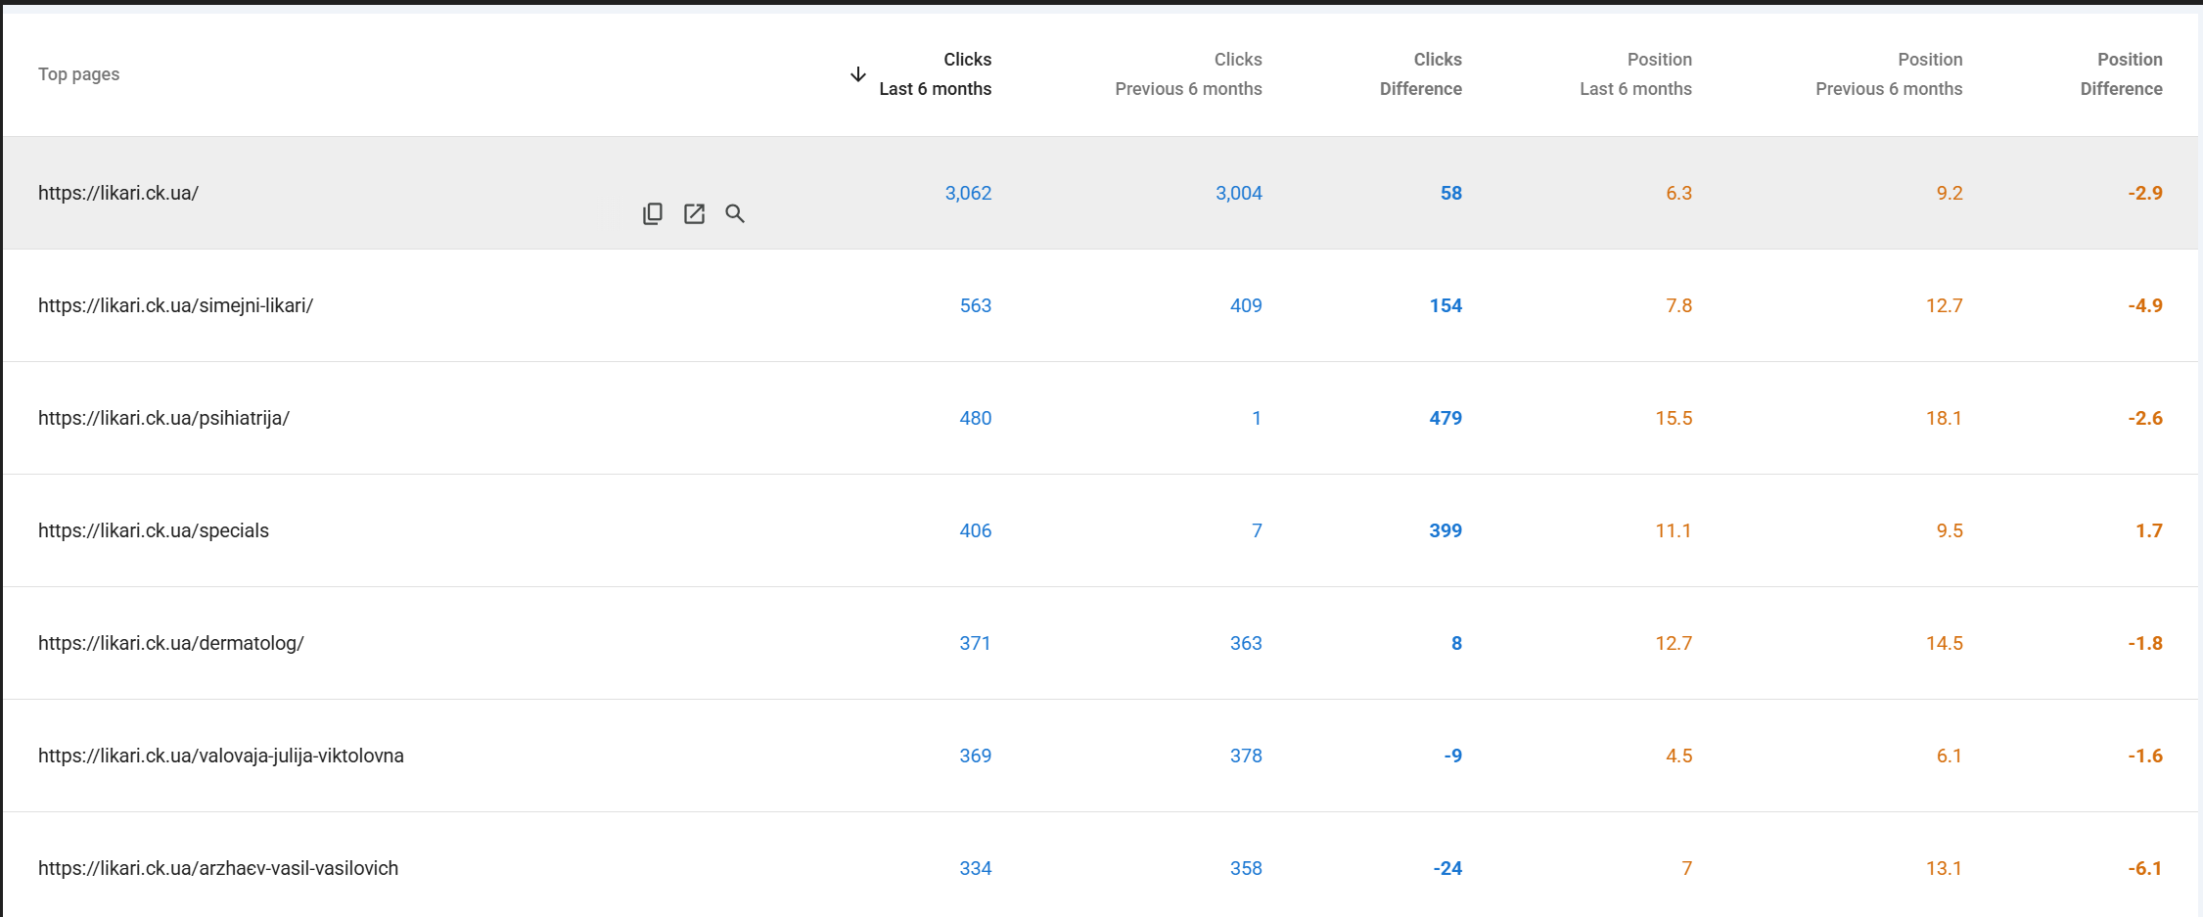Click 358 previous clicks value
The image size is (2203, 917).
tap(1246, 868)
